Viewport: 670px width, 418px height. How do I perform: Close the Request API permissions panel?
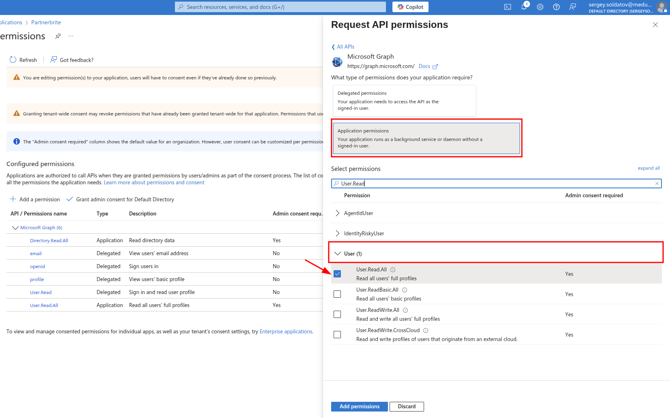click(655, 25)
